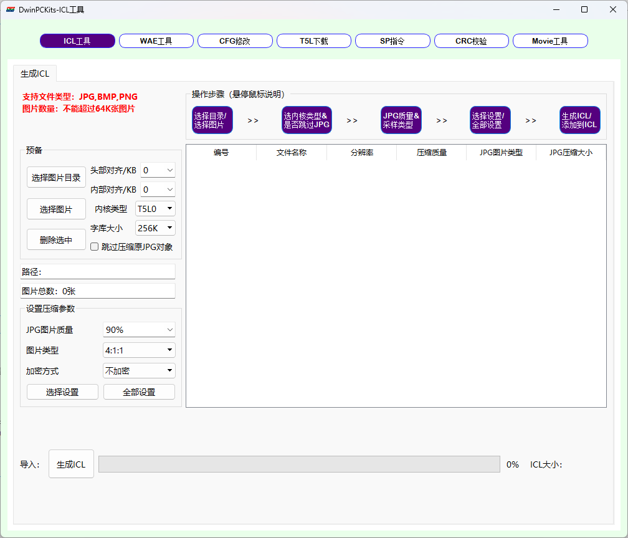Click the 选择设置/全部设置 step icon
Viewport: 628px width, 538px height.
[490, 120]
